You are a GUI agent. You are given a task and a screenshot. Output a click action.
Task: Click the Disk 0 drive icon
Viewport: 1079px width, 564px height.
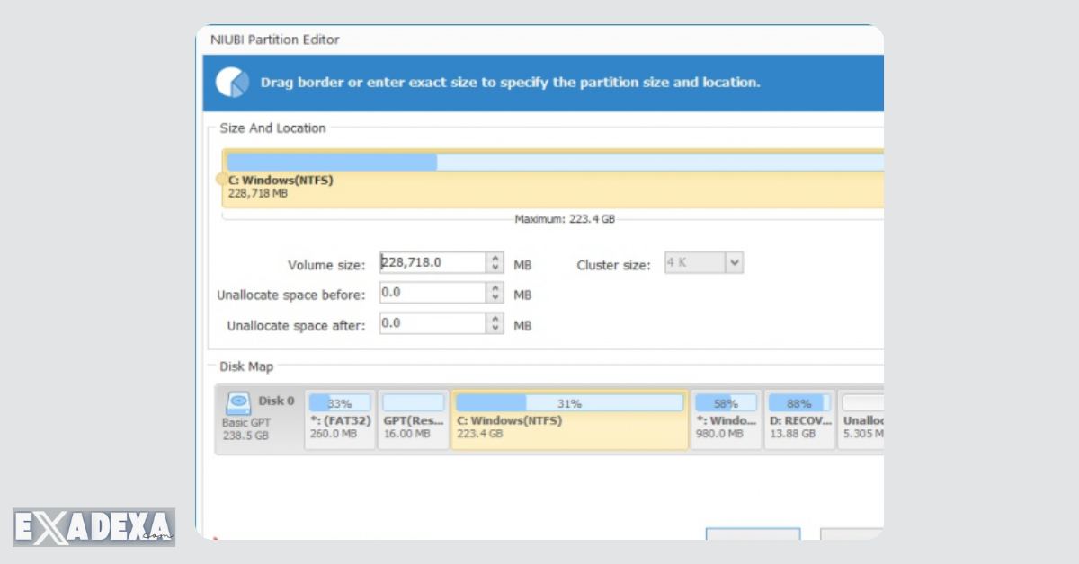click(x=237, y=401)
